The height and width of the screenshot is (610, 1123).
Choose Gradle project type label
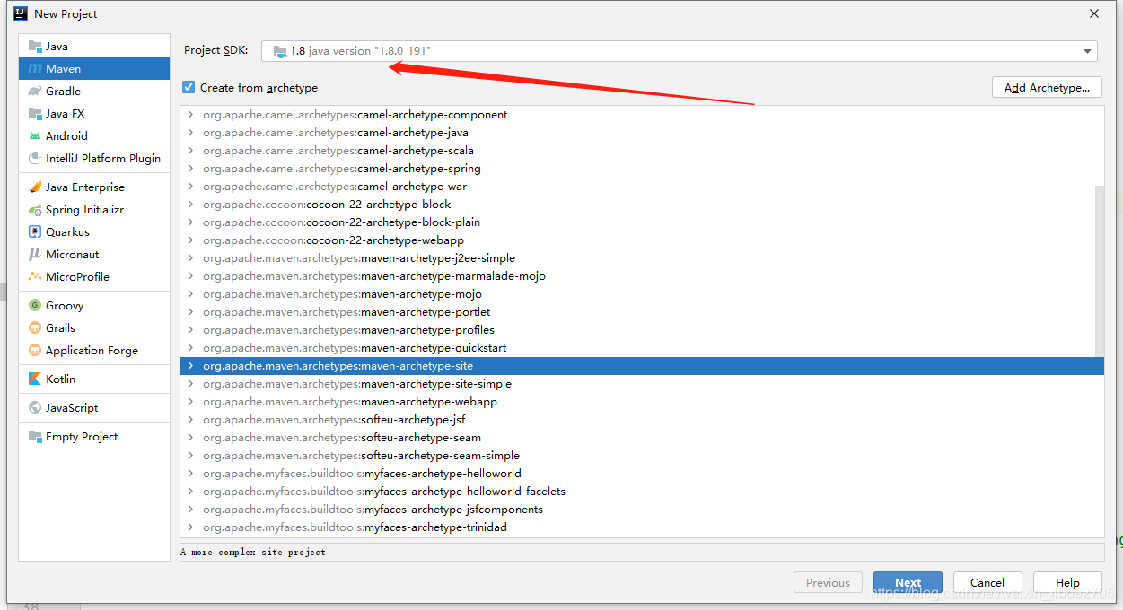pyautogui.click(x=64, y=91)
